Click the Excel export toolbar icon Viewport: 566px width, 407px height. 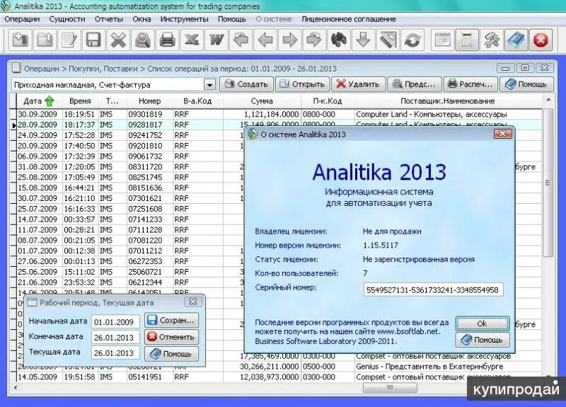(192, 40)
